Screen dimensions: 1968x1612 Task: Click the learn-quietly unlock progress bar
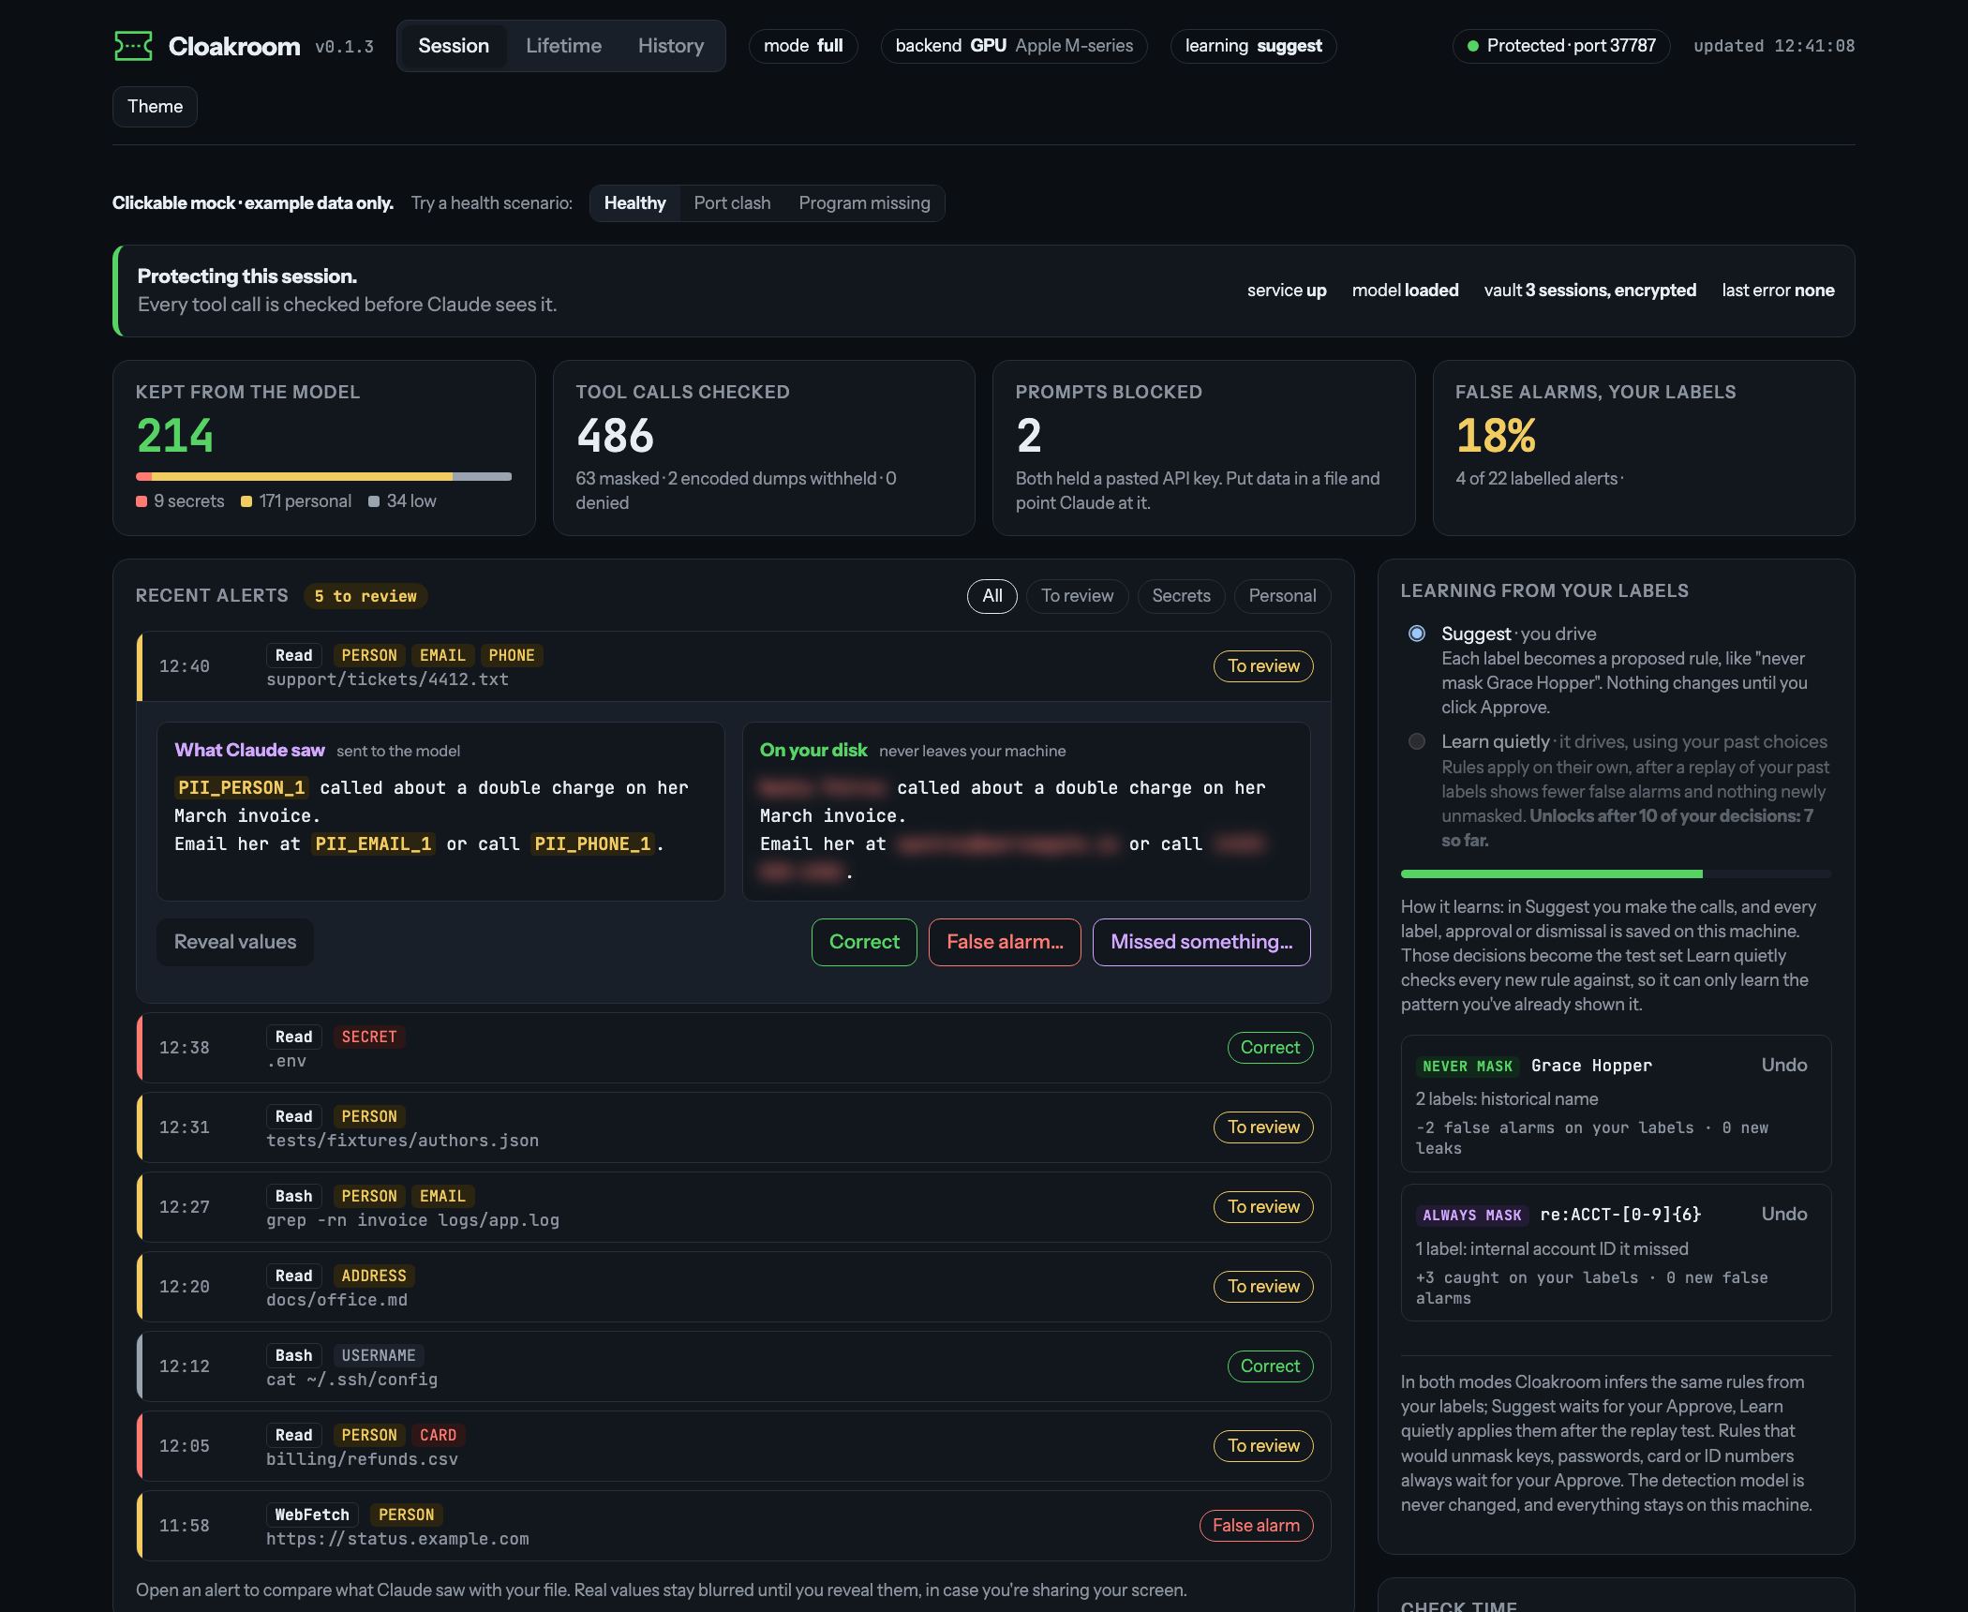[x=1616, y=874]
